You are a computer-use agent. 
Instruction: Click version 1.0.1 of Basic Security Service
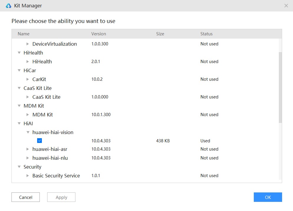pyautogui.click(x=96, y=176)
